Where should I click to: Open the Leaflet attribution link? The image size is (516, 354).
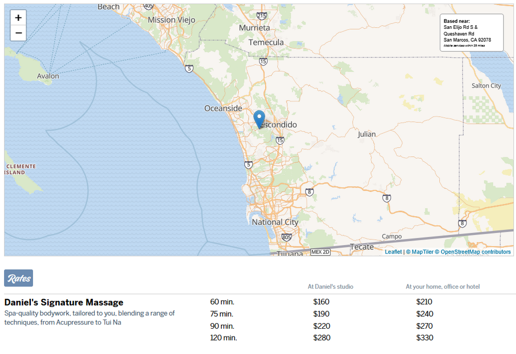393,252
